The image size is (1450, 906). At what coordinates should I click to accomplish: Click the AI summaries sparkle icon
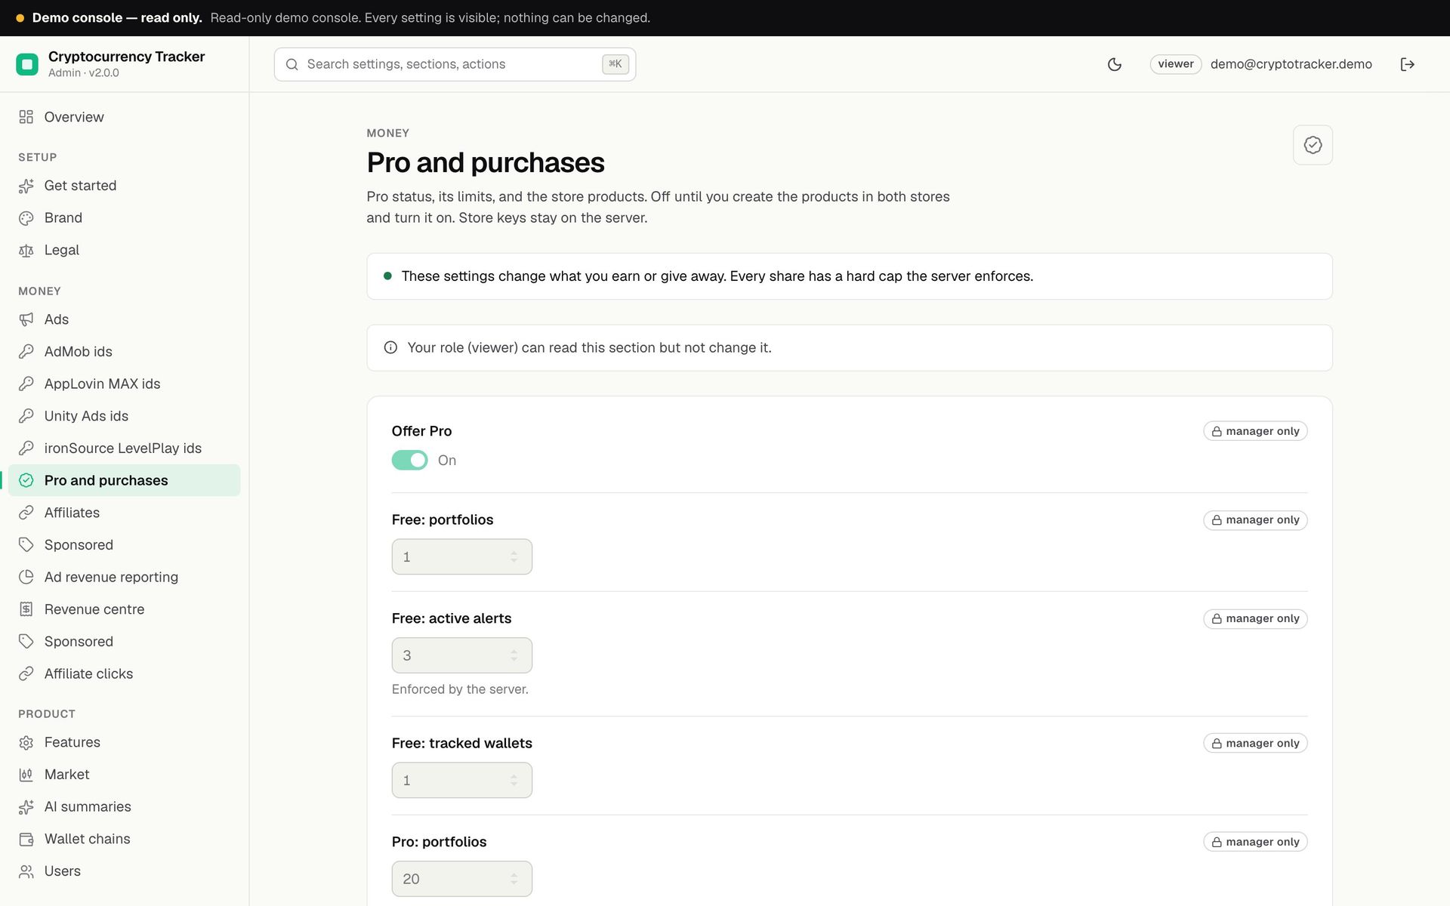26,807
